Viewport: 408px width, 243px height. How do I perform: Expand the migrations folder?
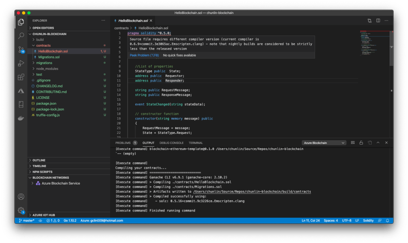pos(44,63)
